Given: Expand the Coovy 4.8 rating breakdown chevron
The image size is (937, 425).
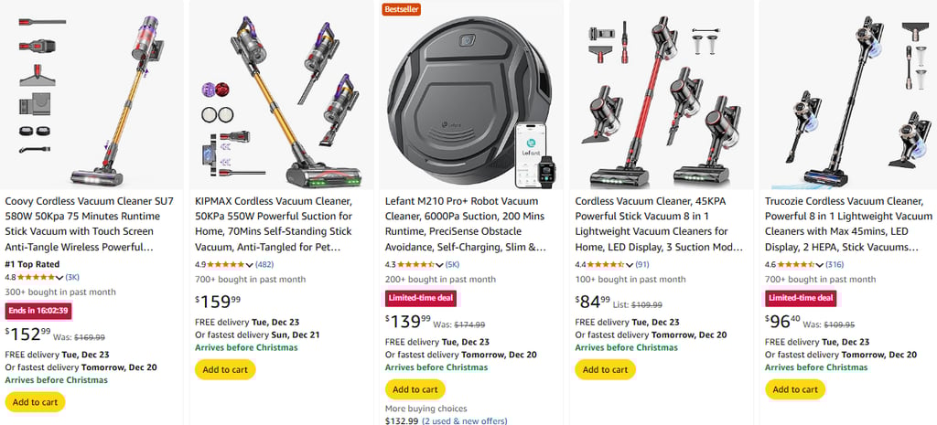Looking at the screenshot, I should (59, 278).
